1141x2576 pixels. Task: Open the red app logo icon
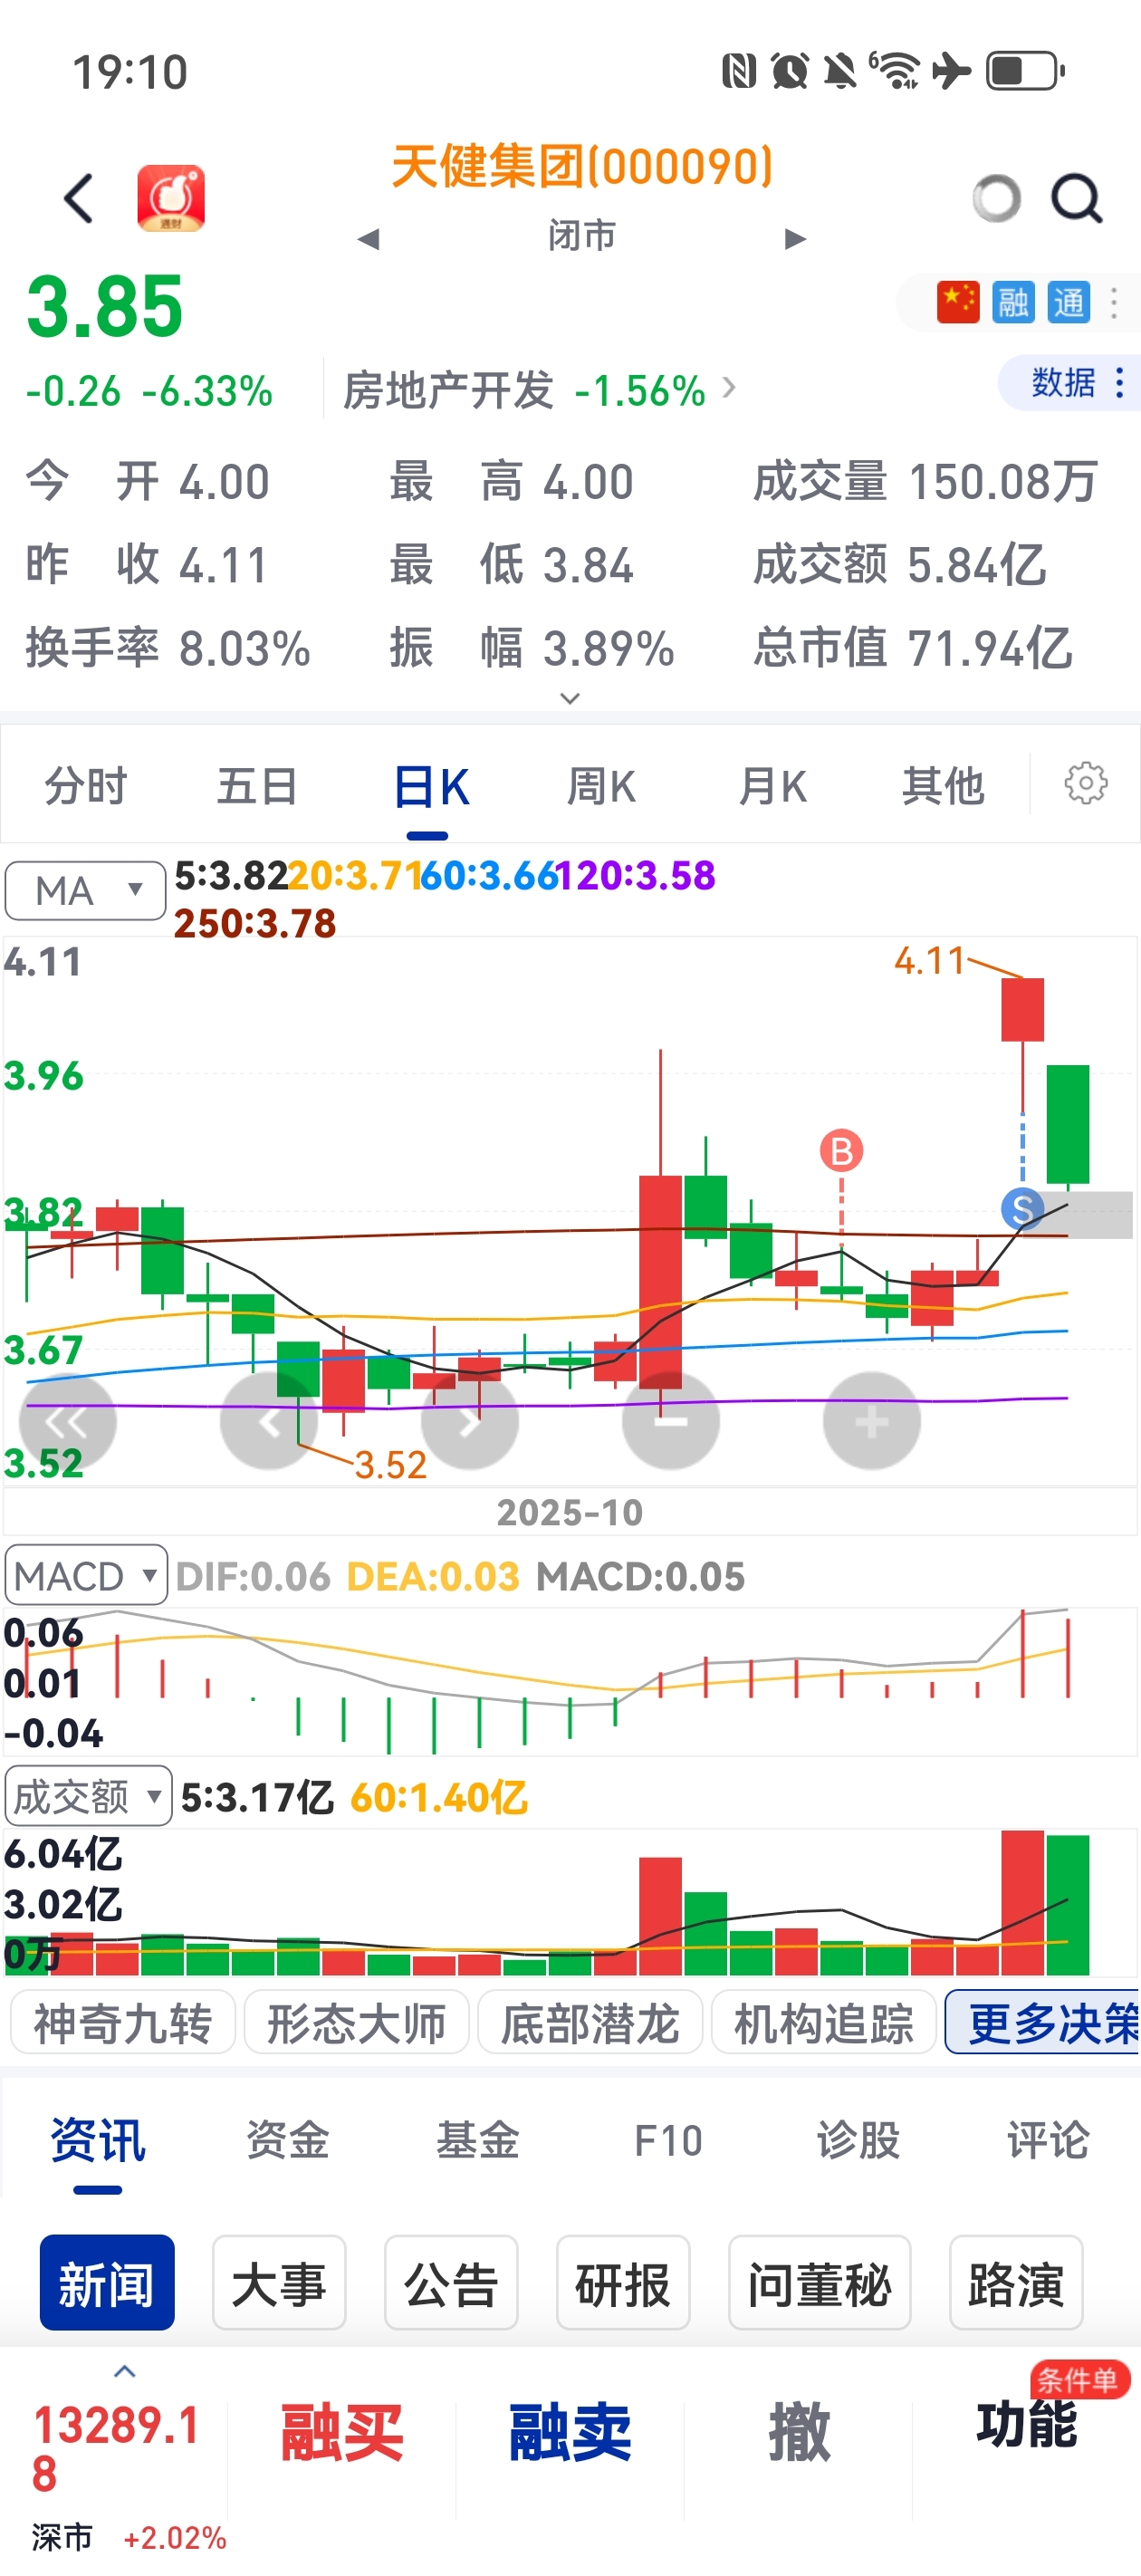(x=171, y=198)
